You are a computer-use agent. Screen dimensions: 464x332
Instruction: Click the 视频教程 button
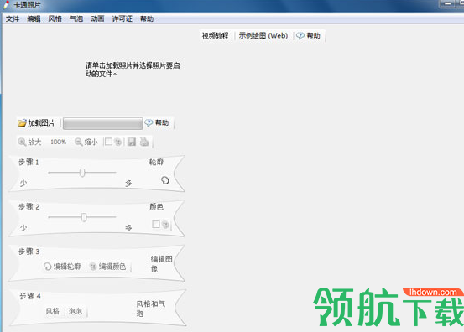click(x=216, y=36)
